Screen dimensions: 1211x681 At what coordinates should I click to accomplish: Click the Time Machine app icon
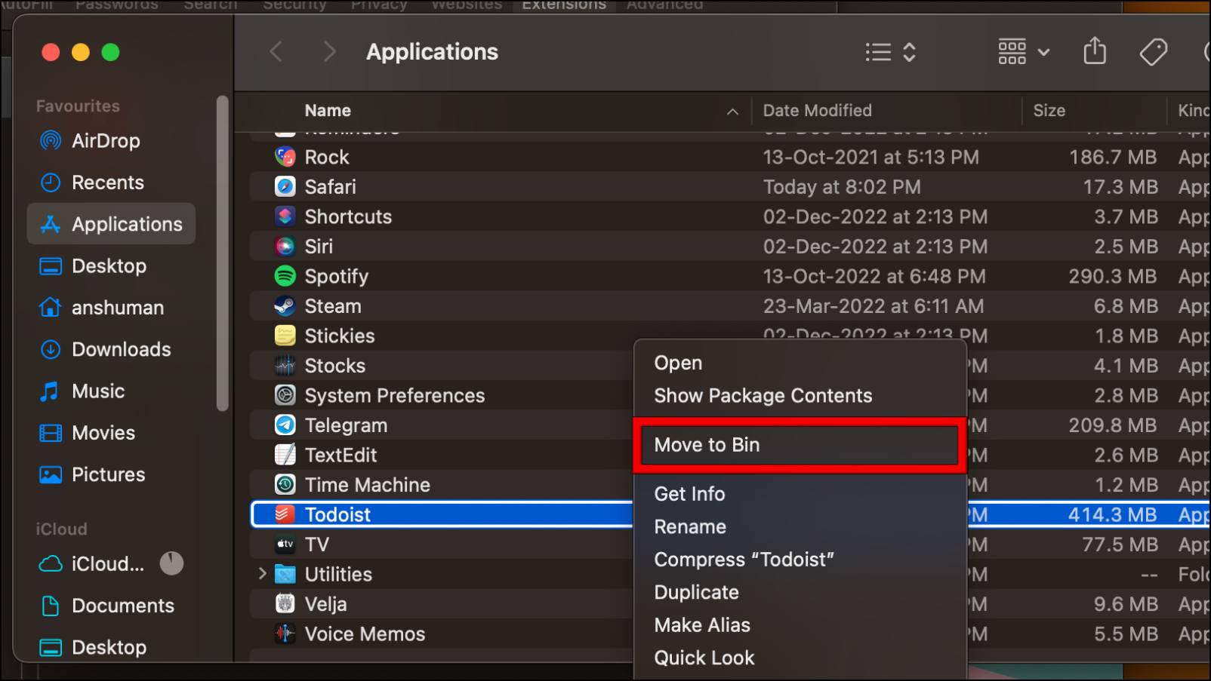click(x=285, y=485)
